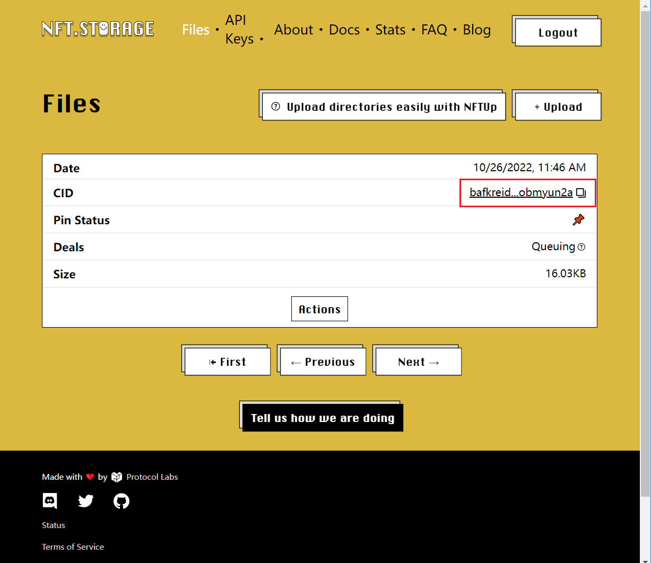Click the Queuing help question mark icon
Image resolution: width=651 pixels, height=563 pixels.
[x=581, y=247]
